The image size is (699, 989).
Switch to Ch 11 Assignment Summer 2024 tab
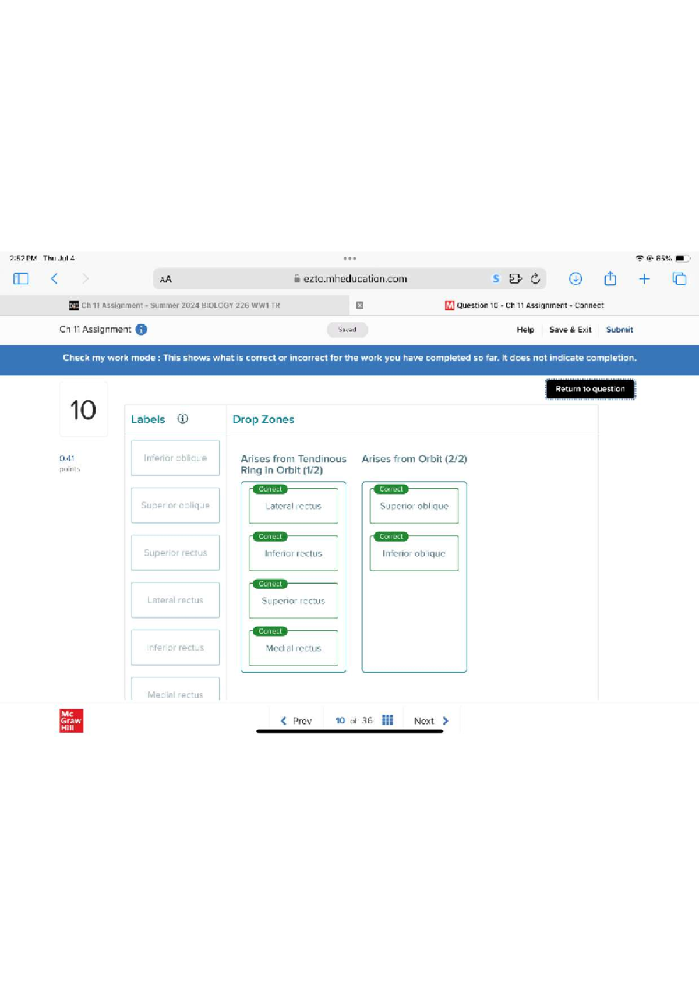point(175,305)
